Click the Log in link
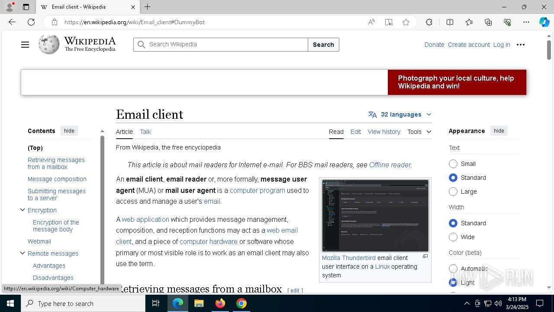The height and width of the screenshot is (312, 554). point(502,45)
